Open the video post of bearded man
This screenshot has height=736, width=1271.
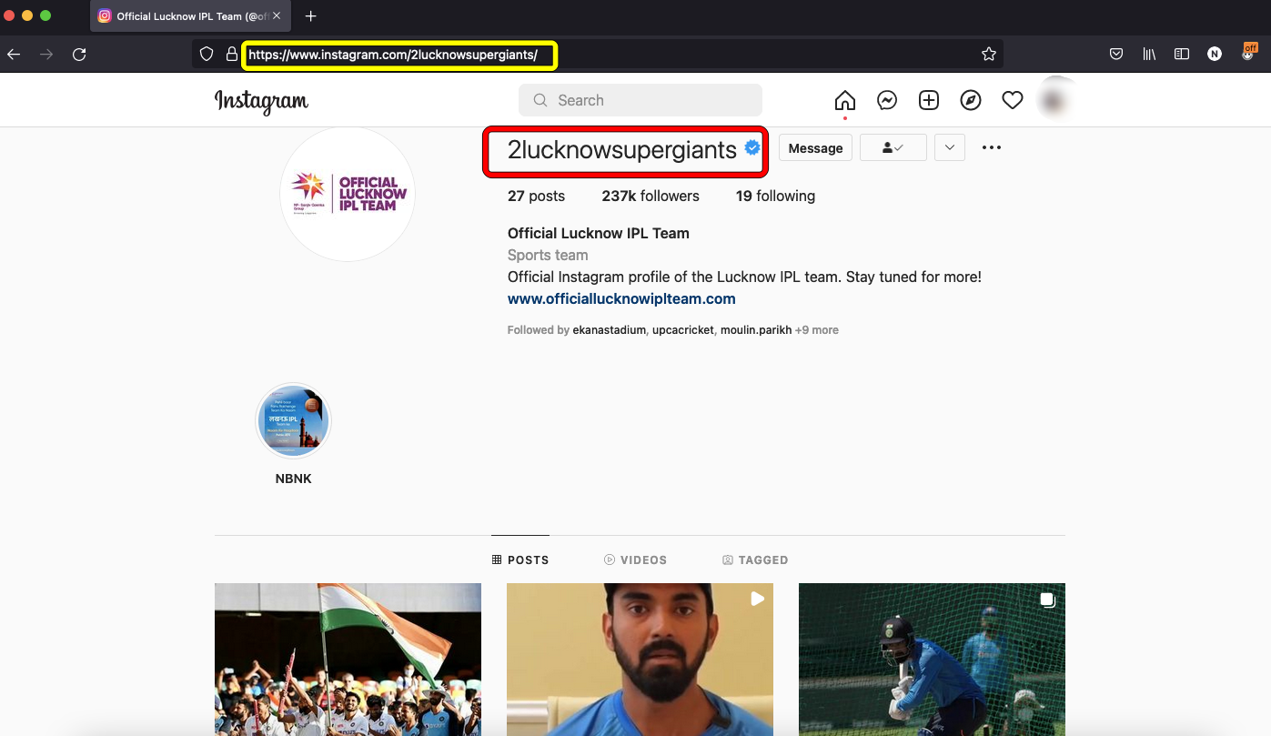(640, 660)
